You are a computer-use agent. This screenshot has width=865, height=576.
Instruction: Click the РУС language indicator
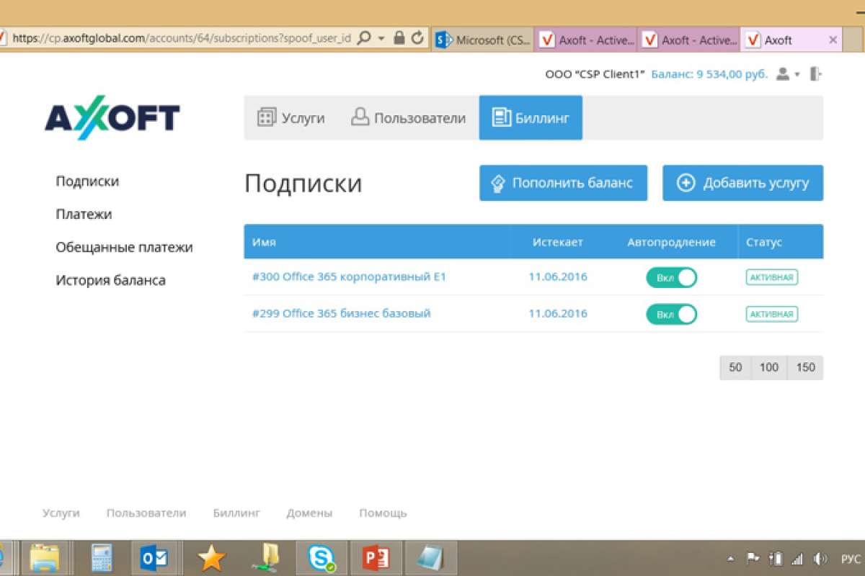(851, 559)
